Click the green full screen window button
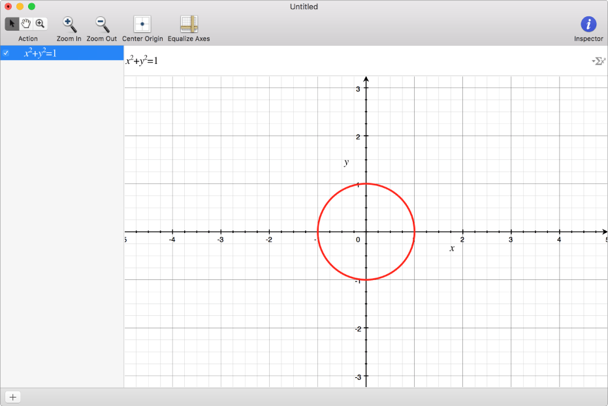The image size is (608, 406). (32, 7)
